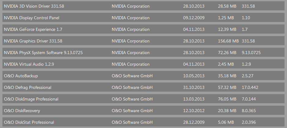Click the O&O DiskRecovery row
This screenshot has height=128, width=287.
click(x=22, y=111)
